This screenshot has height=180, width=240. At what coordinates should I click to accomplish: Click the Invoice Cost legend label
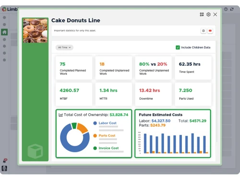tap(108, 148)
